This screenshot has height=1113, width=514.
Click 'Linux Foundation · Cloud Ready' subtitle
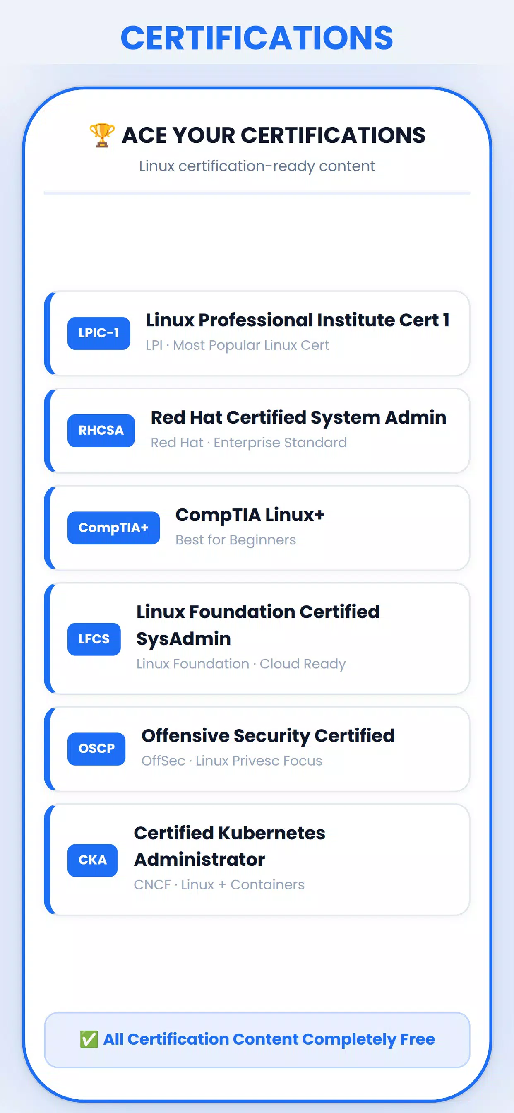241,664
